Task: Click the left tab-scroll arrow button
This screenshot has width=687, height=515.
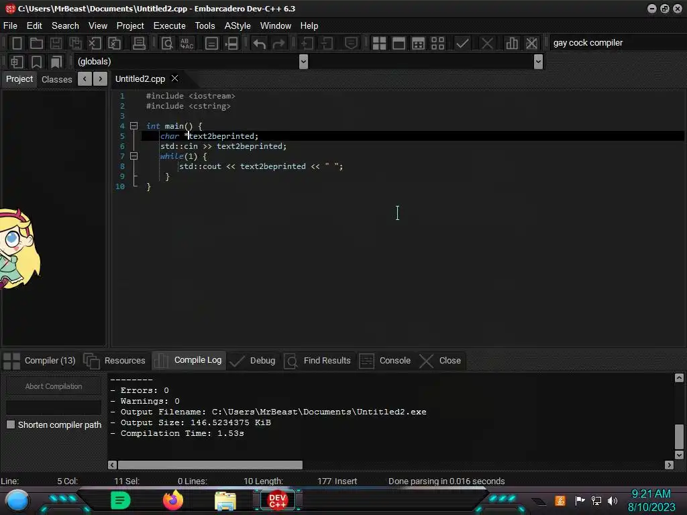Action: point(85,79)
